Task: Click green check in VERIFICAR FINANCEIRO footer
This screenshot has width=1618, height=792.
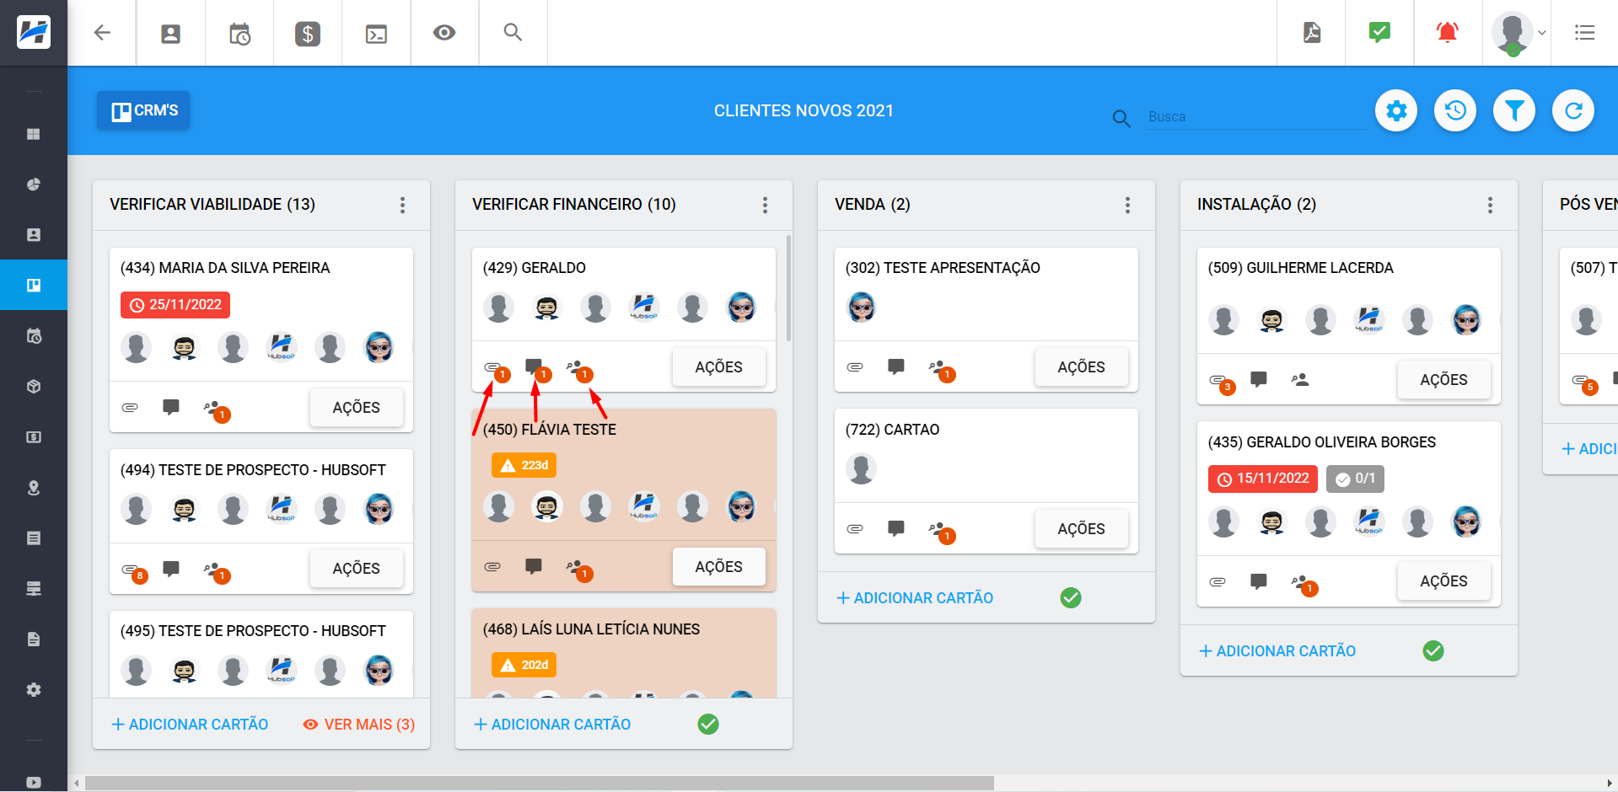Action: pos(708,725)
